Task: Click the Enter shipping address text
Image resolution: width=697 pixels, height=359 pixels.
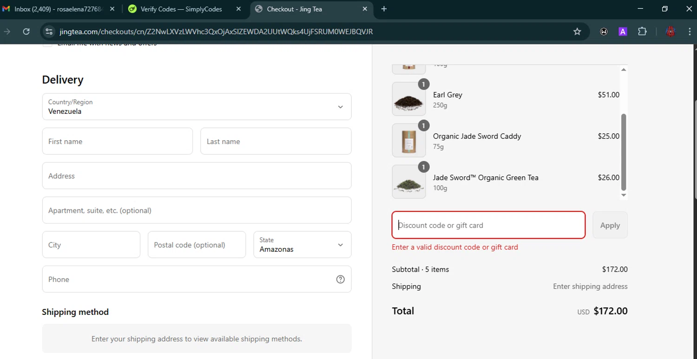Action: coord(590,287)
